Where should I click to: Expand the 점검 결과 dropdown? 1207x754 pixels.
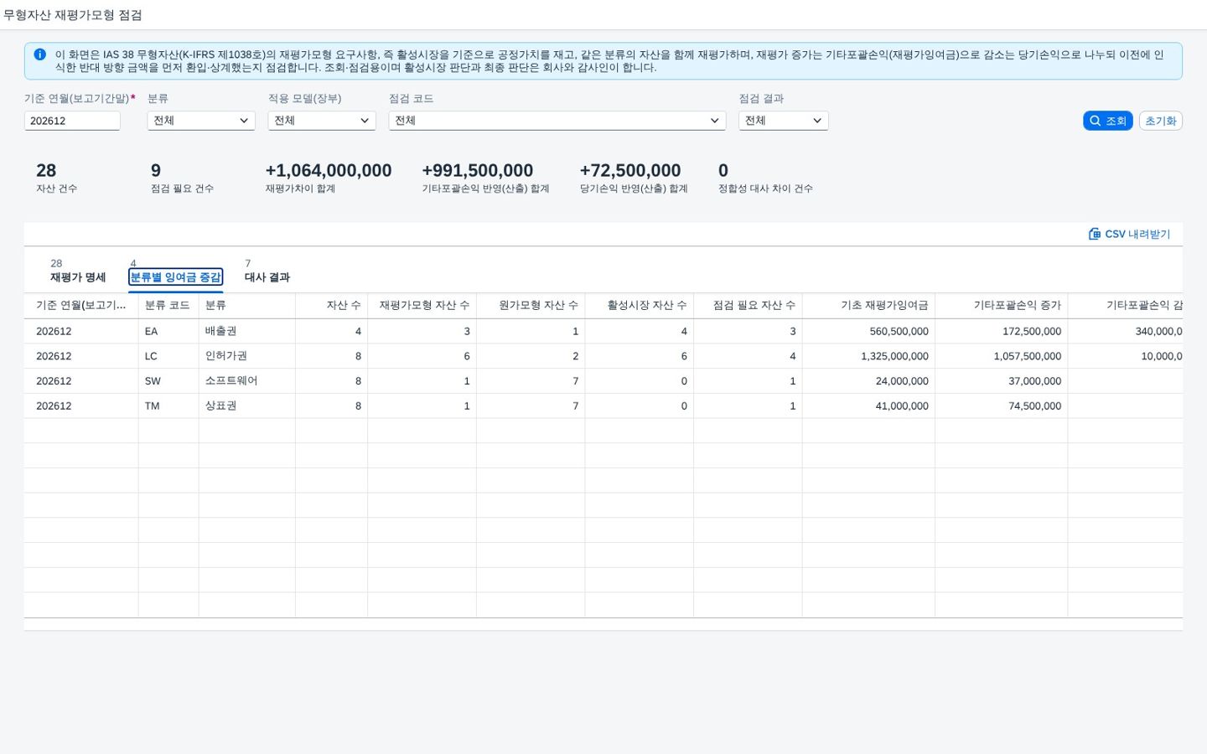coord(783,121)
